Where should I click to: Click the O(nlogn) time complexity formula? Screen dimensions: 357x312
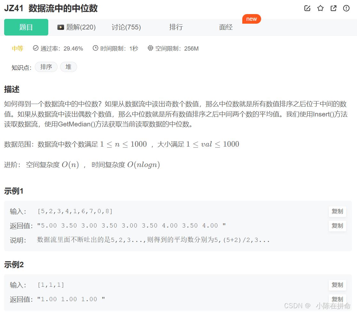click(144, 165)
